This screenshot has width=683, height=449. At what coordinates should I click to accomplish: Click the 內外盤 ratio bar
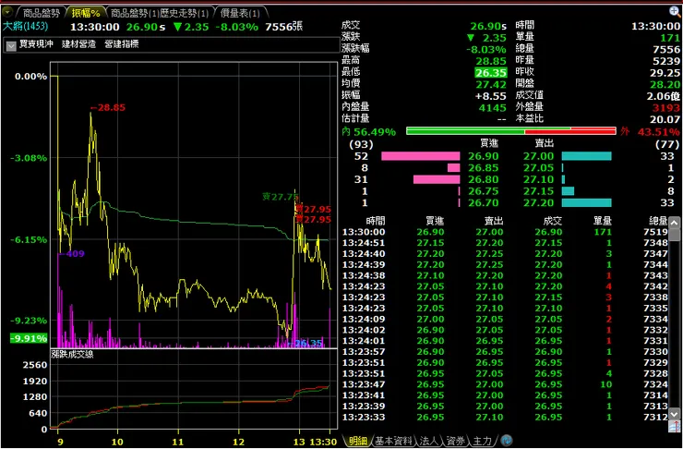tap(511, 131)
